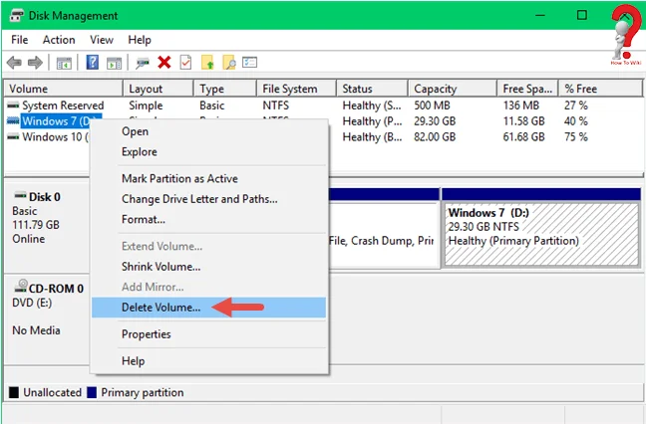646x424 pixels.
Task: Click the show/hide console tree icon
Action: pyautogui.click(x=64, y=63)
